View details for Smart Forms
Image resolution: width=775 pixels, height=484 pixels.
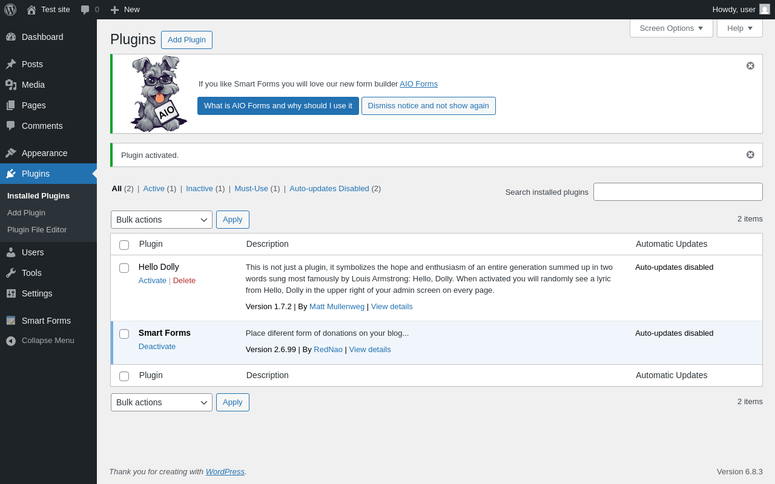click(x=370, y=350)
